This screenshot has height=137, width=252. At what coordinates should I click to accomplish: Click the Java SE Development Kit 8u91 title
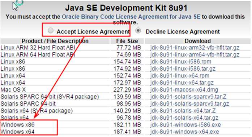[126, 8]
